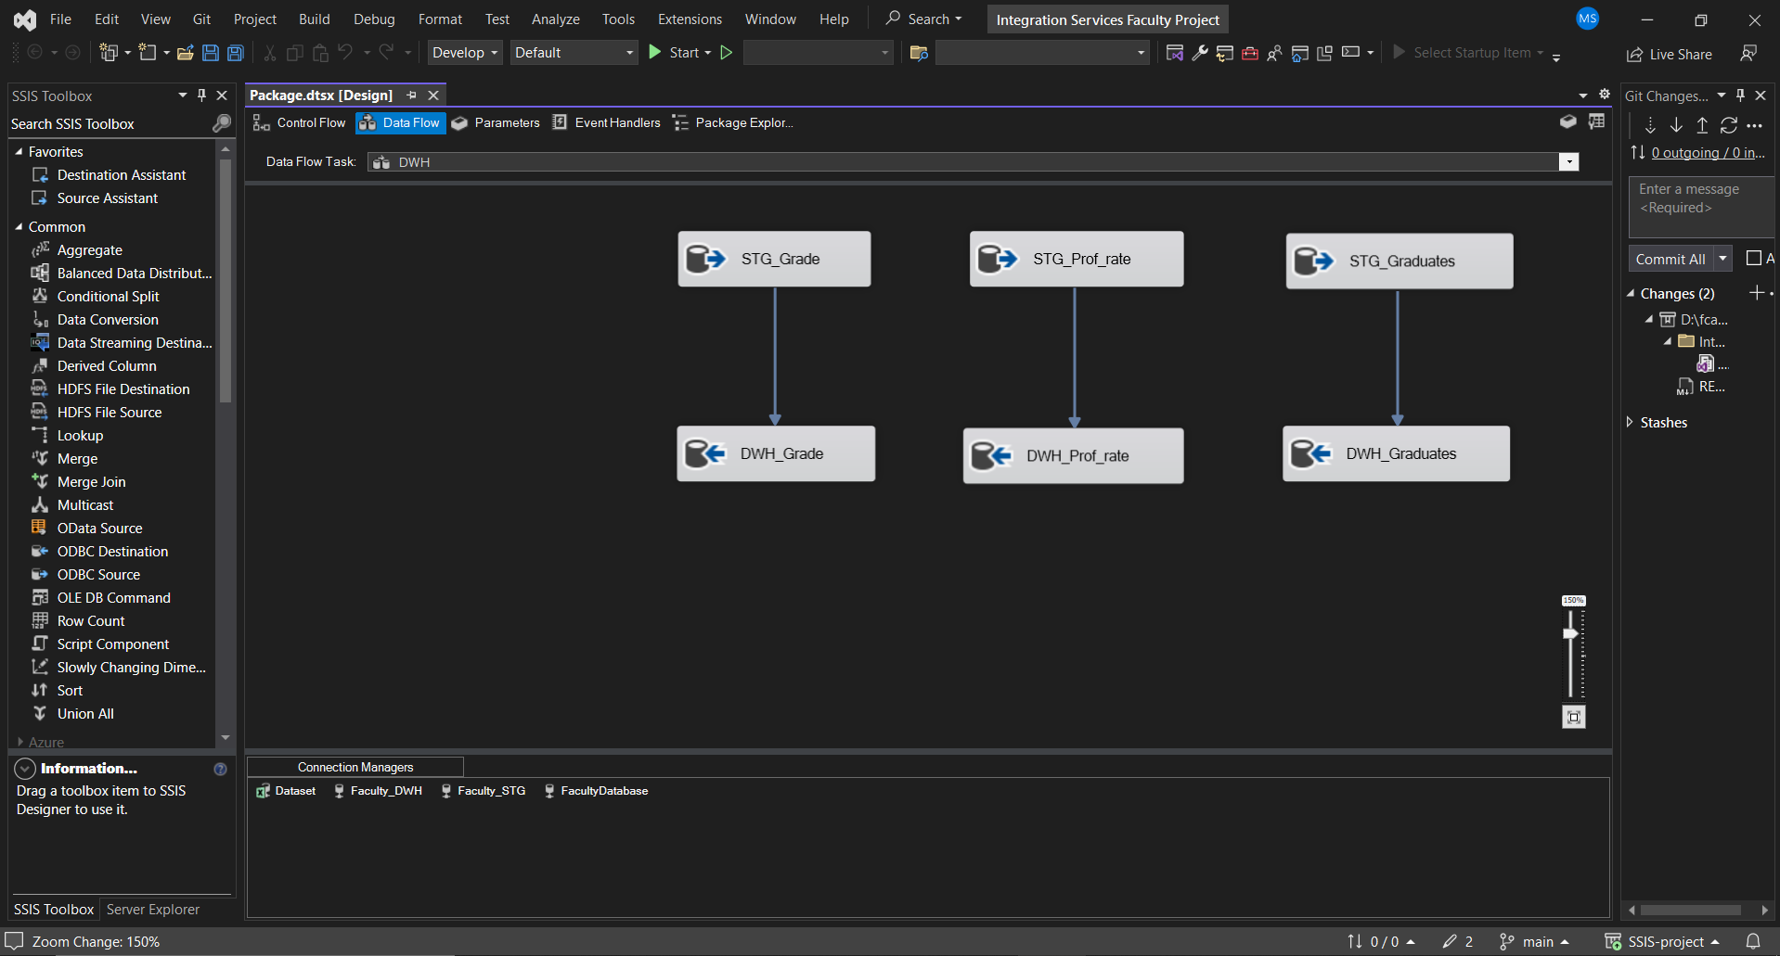Open the red SSIS Toolbox toolbar icon
Image resolution: width=1780 pixels, height=956 pixels.
tap(1251, 53)
